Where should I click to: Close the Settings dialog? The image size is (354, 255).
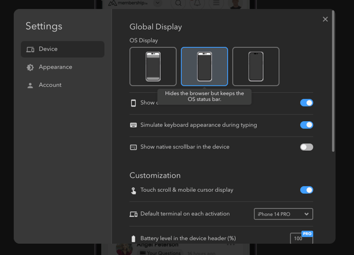point(325,19)
